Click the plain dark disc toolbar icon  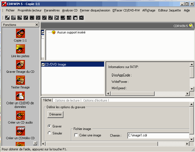pos(32,18)
